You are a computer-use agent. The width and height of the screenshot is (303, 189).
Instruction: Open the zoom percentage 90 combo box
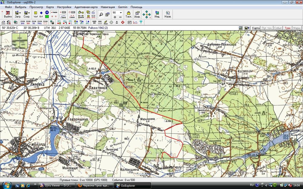[x=121, y=13]
